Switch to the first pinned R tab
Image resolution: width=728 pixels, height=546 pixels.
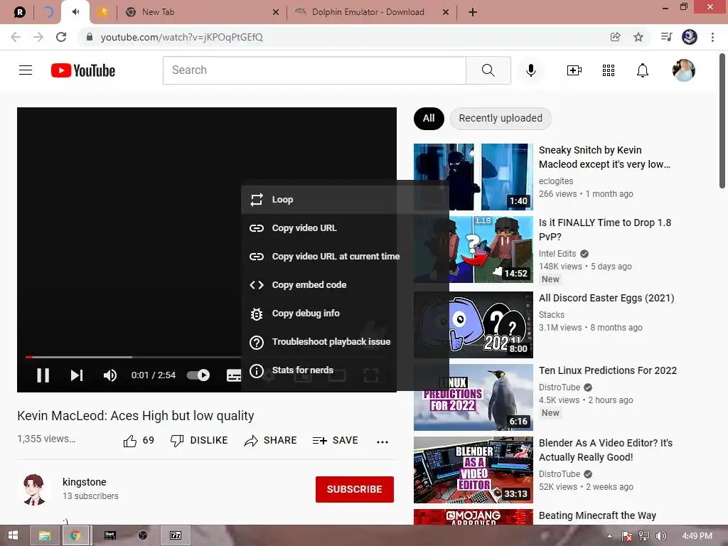[x=19, y=12]
